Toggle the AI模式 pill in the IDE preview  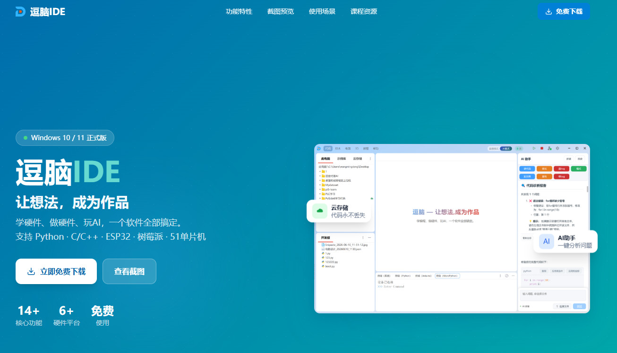tap(506, 148)
